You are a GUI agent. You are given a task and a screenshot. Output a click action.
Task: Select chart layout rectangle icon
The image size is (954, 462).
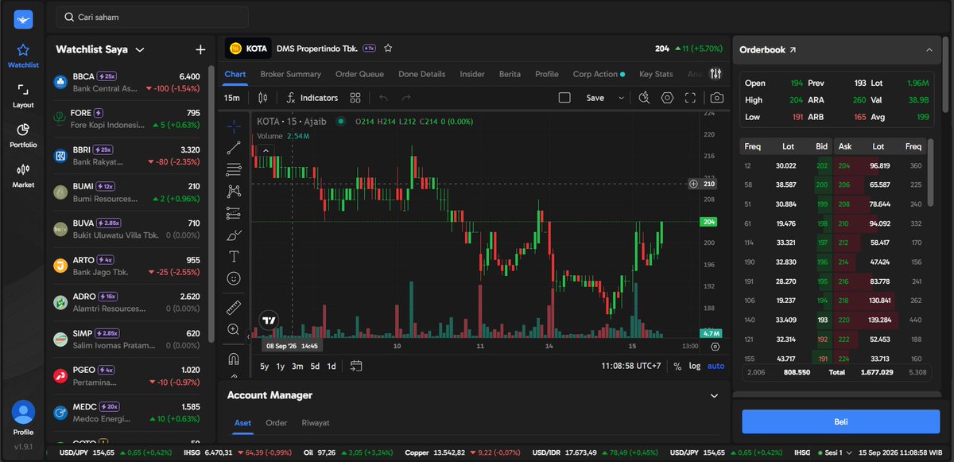point(564,98)
